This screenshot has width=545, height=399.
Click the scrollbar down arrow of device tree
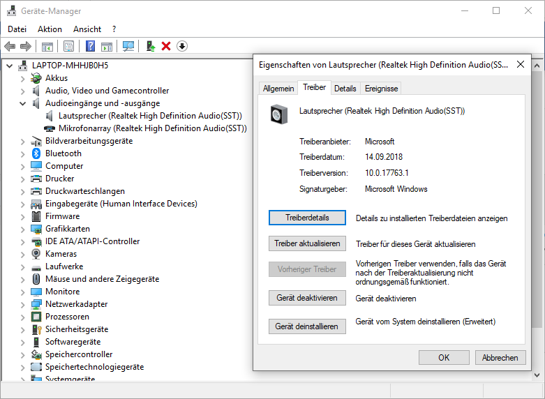click(537, 375)
